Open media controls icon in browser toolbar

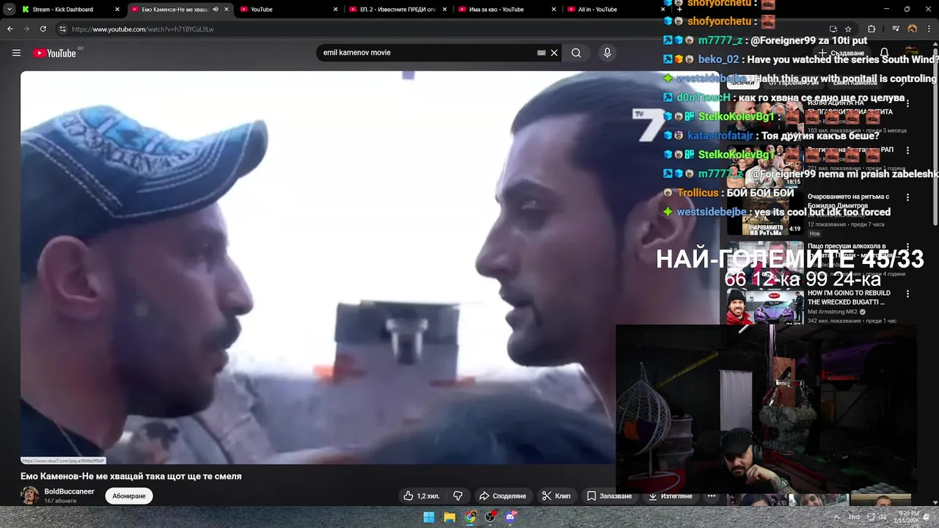[x=896, y=29]
